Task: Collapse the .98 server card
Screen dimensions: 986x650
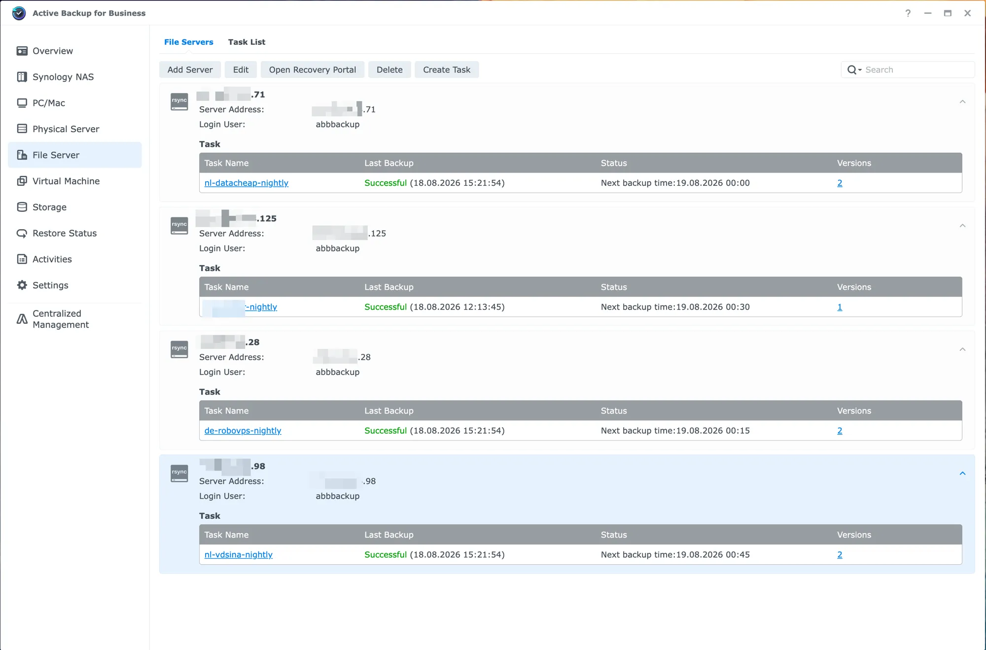Action: click(x=962, y=474)
